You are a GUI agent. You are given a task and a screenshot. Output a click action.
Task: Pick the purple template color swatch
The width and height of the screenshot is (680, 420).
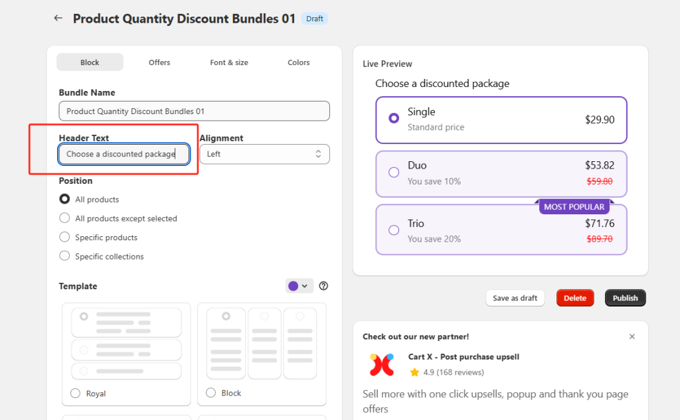tap(293, 285)
